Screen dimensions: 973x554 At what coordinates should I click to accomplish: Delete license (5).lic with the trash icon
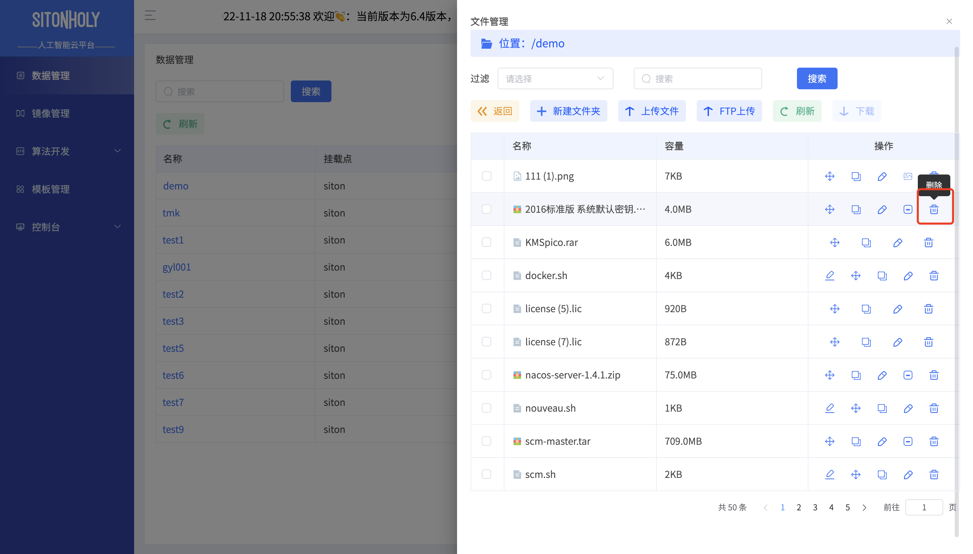928,308
